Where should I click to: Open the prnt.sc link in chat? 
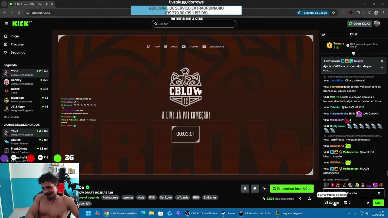point(371,136)
